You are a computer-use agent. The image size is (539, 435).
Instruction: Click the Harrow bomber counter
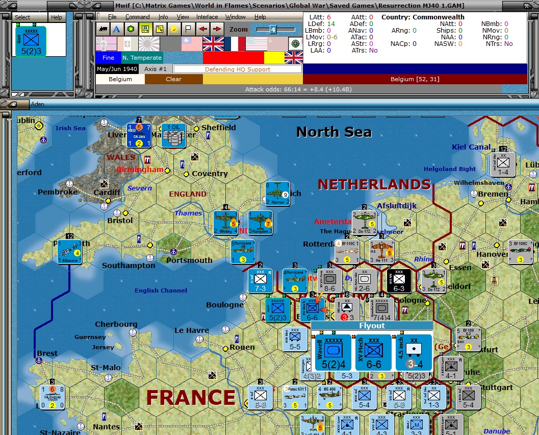278,194
